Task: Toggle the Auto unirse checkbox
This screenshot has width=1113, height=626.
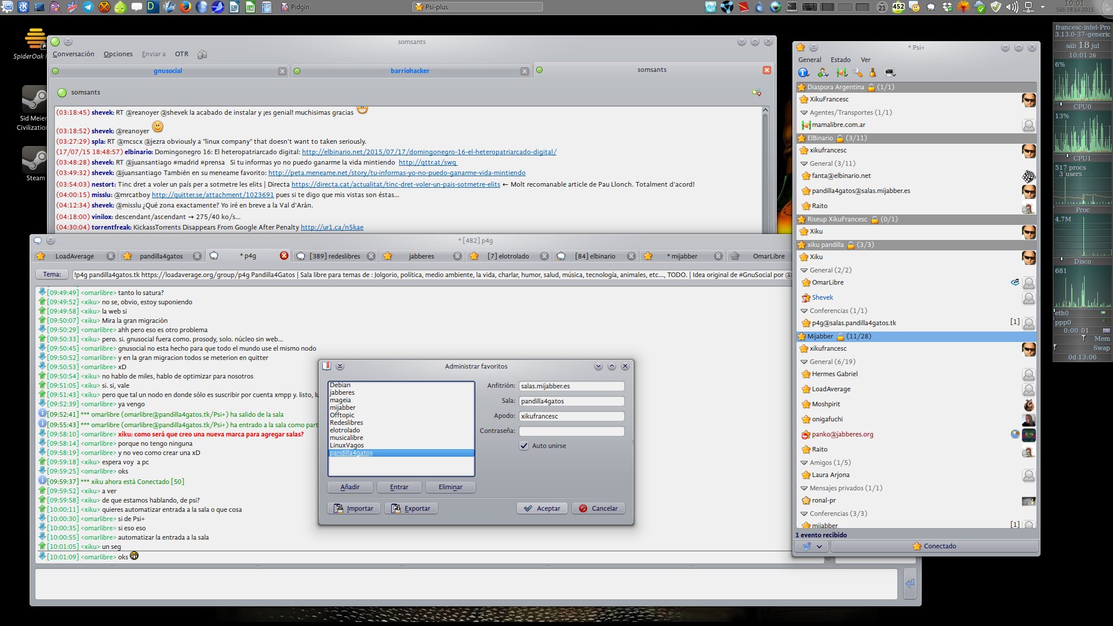Action: click(x=524, y=446)
